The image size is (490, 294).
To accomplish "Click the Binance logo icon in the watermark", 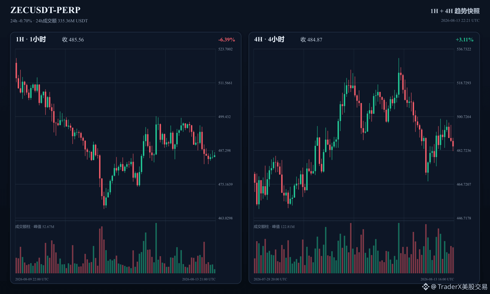I will tap(425, 287).
